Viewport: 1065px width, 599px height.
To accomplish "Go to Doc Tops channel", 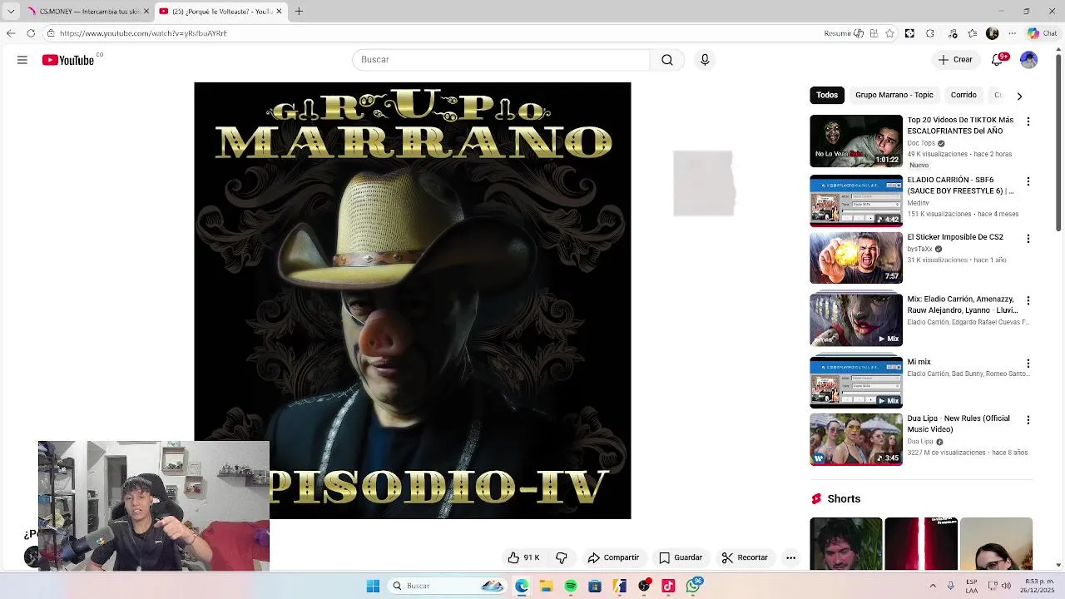I will [921, 143].
